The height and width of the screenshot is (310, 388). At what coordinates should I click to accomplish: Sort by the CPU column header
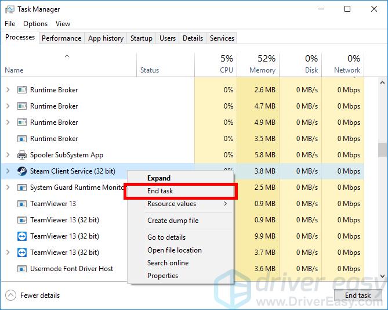pos(216,64)
